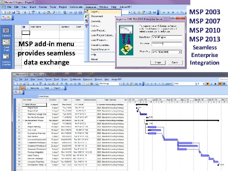The image size is (228, 171).
Task: Toggle Underline formatting in lower toolbar
Action: coord(215,84)
